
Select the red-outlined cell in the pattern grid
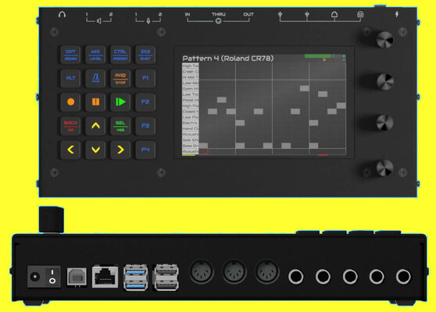(x=203, y=151)
